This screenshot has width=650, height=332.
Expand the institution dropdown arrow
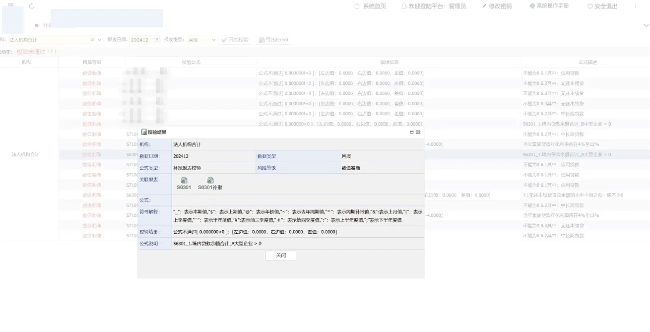click(99, 40)
